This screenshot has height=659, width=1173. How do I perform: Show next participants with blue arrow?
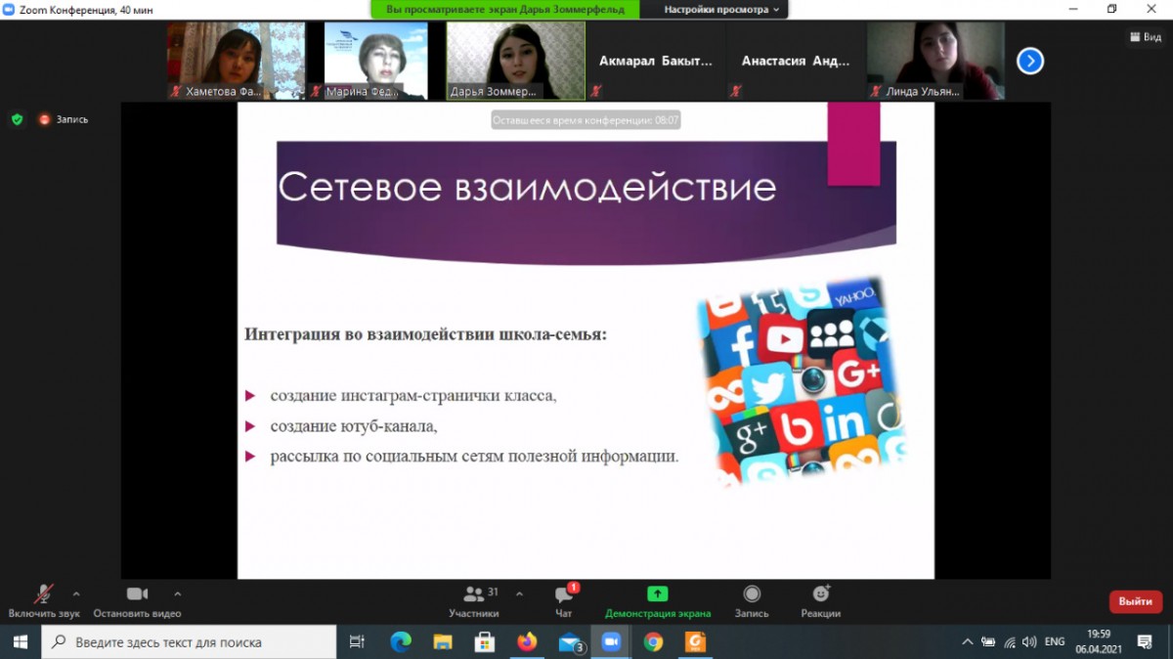[x=1030, y=62]
